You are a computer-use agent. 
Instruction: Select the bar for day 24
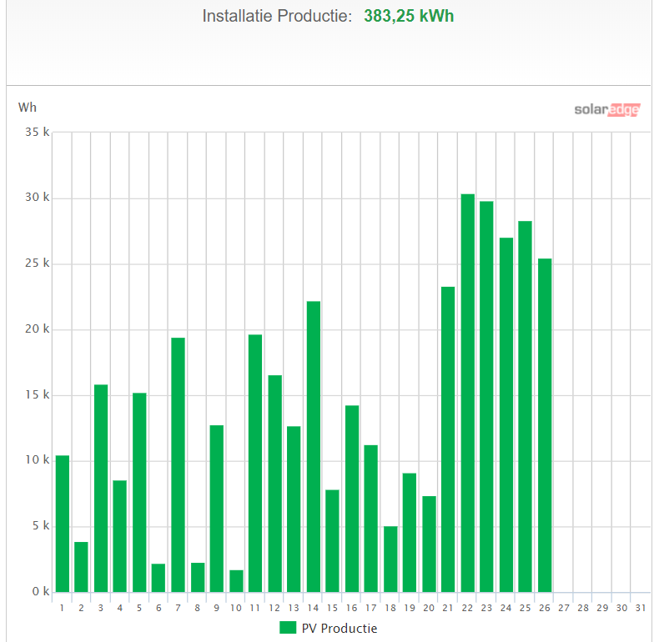[x=506, y=414]
